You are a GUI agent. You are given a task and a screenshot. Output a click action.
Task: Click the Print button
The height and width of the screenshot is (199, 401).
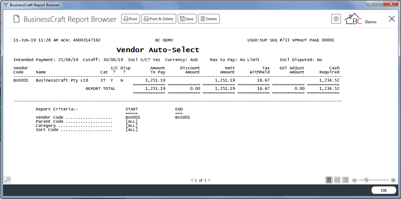click(x=130, y=19)
